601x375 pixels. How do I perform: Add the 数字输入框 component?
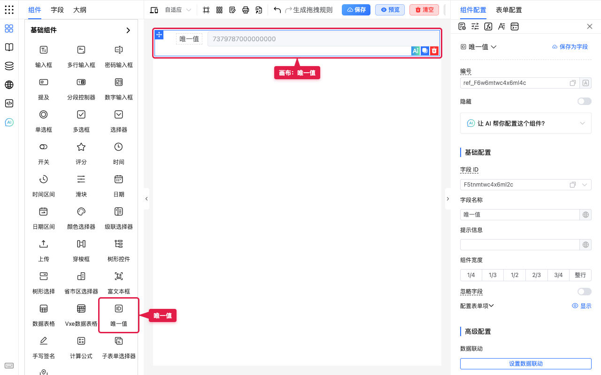point(119,89)
